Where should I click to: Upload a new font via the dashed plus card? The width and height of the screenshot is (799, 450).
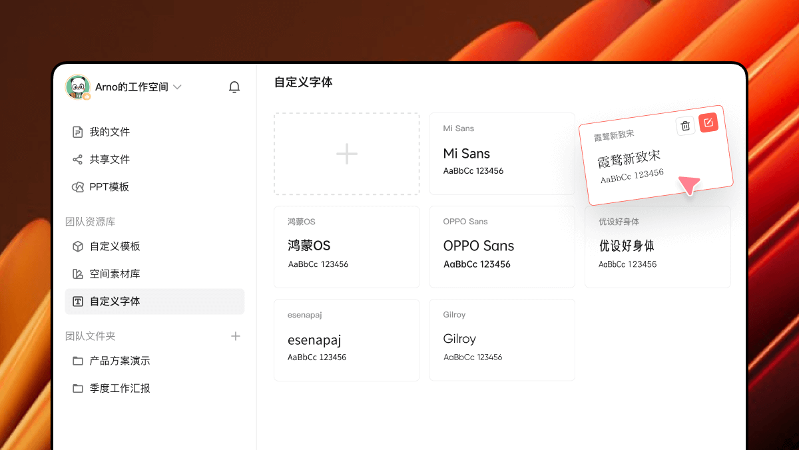pyautogui.click(x=346, y=154)
